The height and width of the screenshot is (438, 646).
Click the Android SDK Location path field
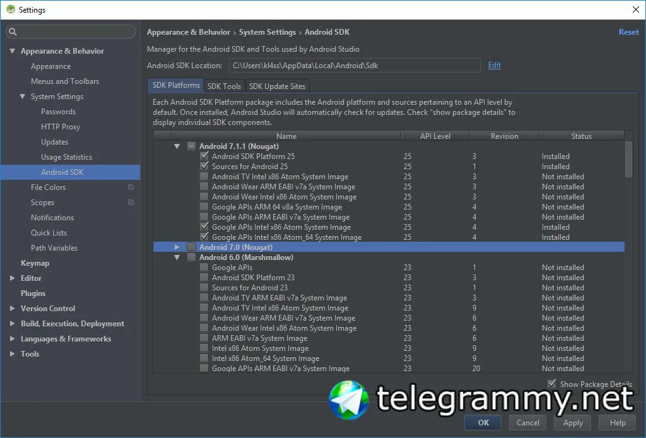click(355, 66)
